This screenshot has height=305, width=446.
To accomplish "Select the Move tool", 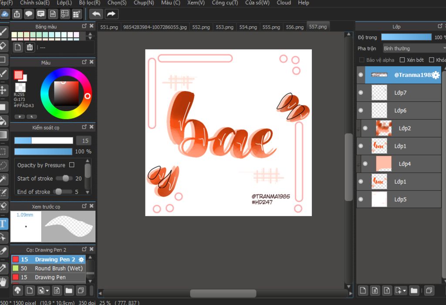I will coord(3,90).
